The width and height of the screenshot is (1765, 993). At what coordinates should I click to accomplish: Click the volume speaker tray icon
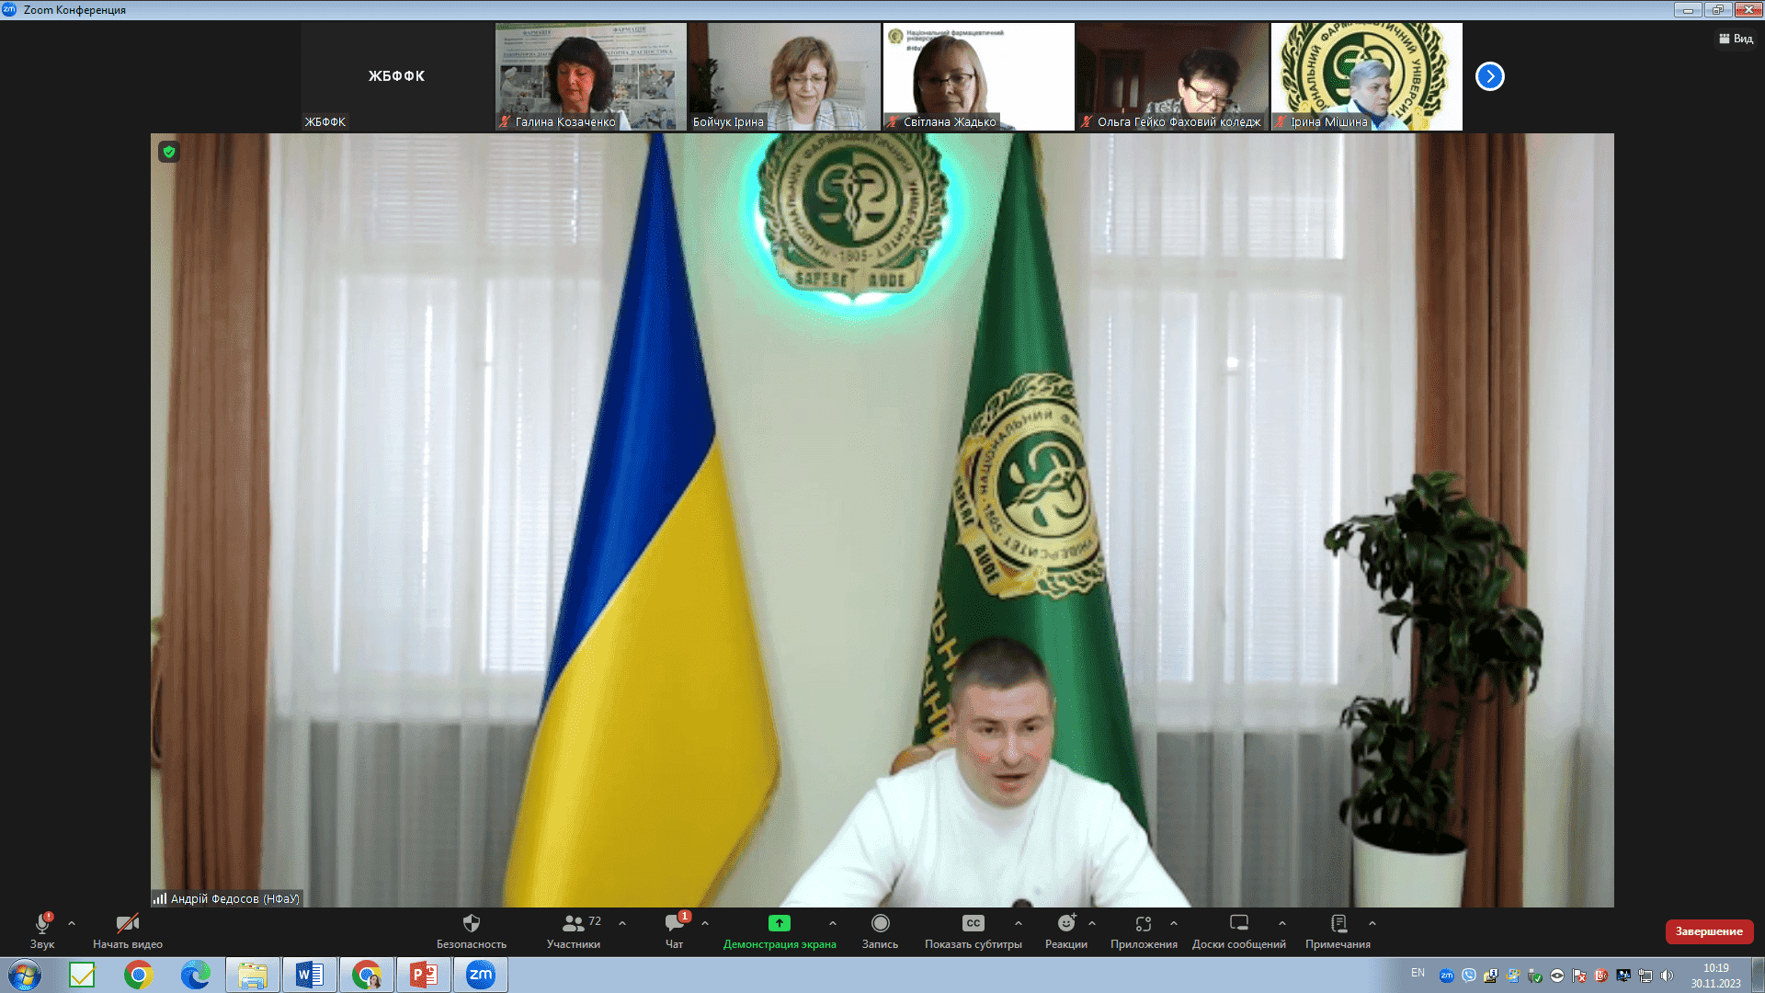pyautogui.click(x=1668, y=976)
